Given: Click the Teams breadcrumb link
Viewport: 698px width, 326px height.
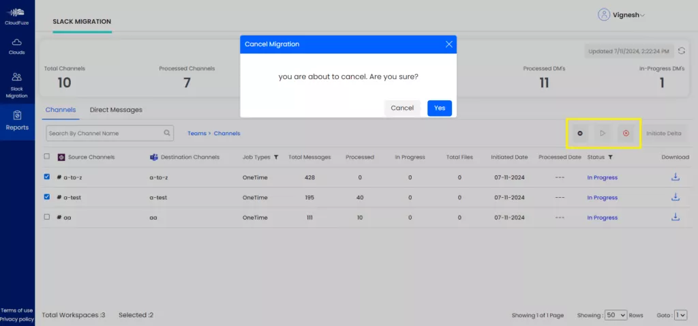Looking at the screenshot, I should pyautogui.click(x=197, y=133).
